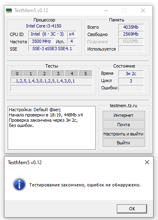Select test box number 5

tap(86, 74)
